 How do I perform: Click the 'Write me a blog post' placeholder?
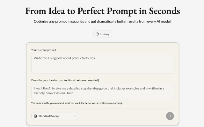click(65, 58)
